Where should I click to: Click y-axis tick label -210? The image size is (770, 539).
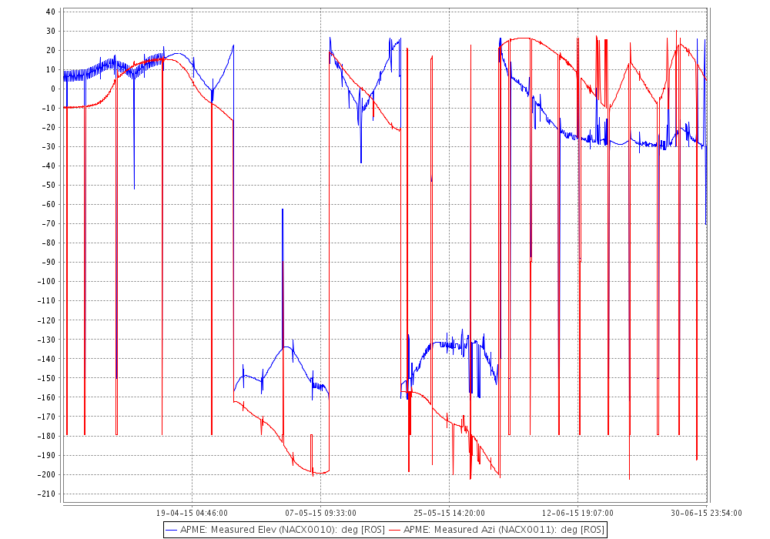(x=46, y=494)
